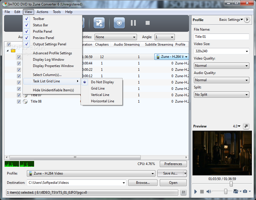Select Vertical Line submenu option

click(101, 95)
